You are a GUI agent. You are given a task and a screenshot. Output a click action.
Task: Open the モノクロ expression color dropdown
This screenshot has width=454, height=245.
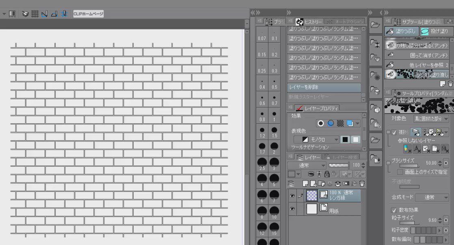(316, 140)
